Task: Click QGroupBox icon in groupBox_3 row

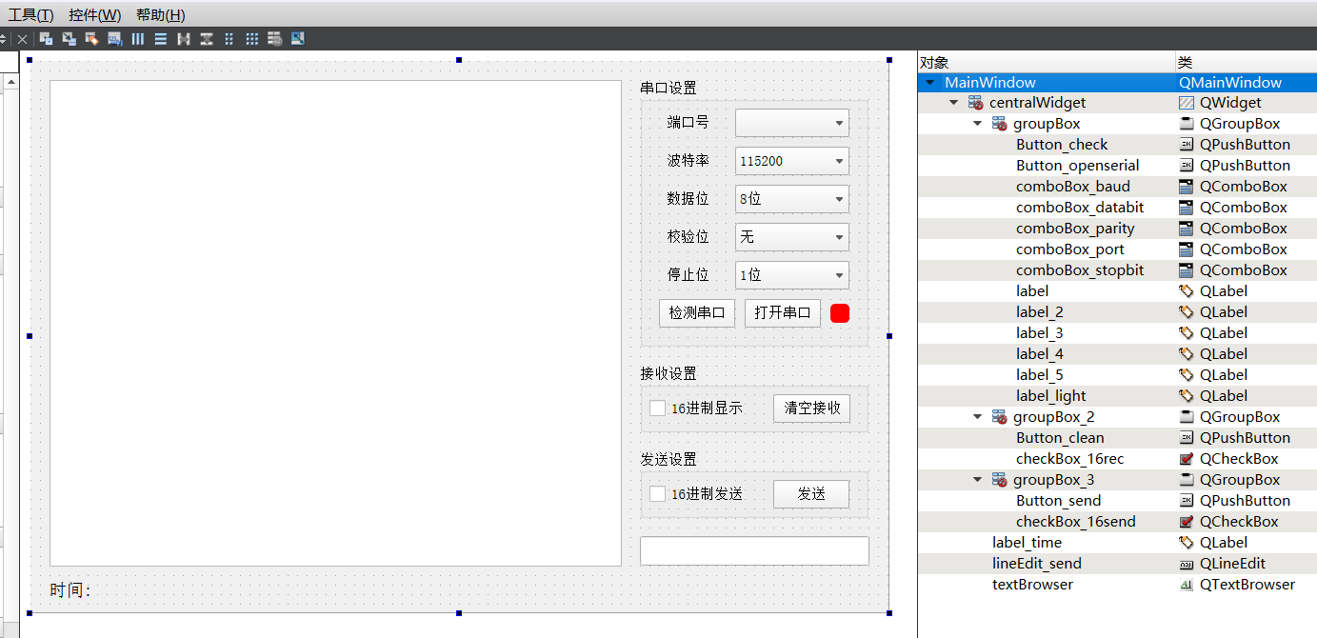Action: pos(1187,480)
